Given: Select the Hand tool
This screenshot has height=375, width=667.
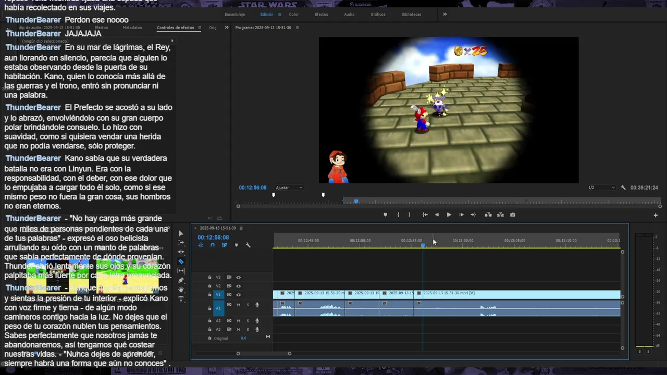Looking at the screenshot, I should [x=181, y=290].
